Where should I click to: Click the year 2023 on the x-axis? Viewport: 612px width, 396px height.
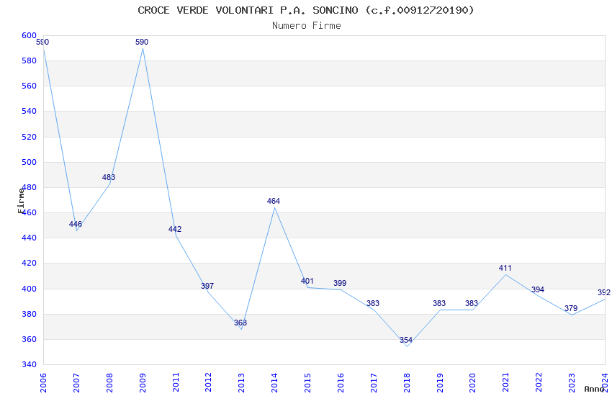coord(572,382)
